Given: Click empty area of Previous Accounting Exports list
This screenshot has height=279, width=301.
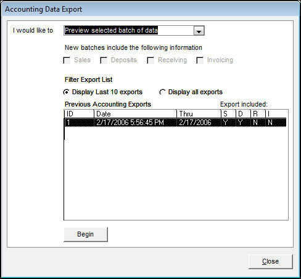Looking at the screenshot, I should [x=176, y=173].
